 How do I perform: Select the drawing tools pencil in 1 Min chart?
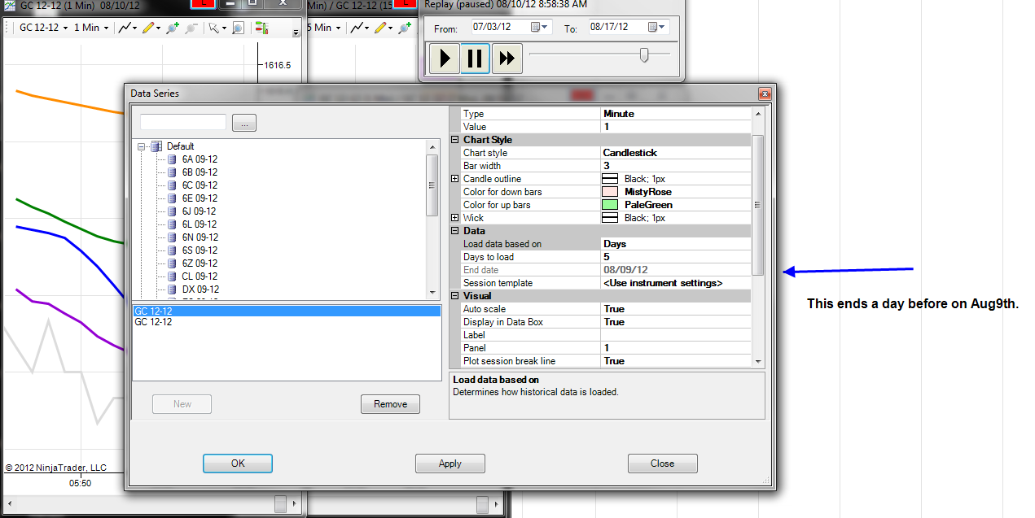(x=148, y=28)
